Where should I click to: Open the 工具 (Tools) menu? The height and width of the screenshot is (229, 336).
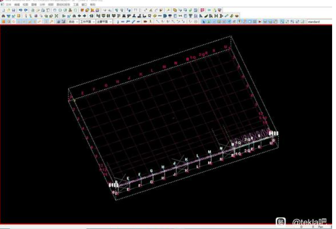tap(76, 4)
